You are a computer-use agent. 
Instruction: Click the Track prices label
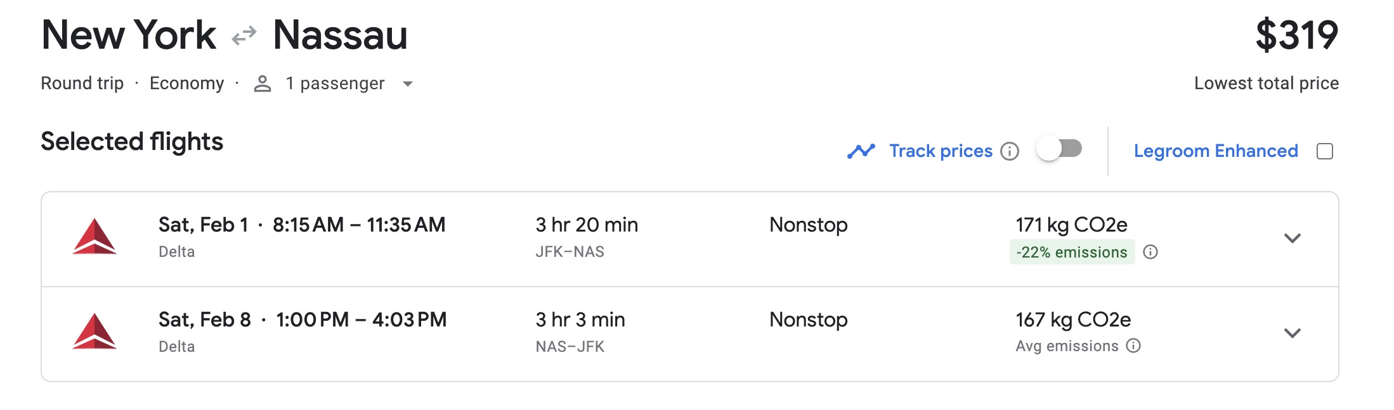941,150
